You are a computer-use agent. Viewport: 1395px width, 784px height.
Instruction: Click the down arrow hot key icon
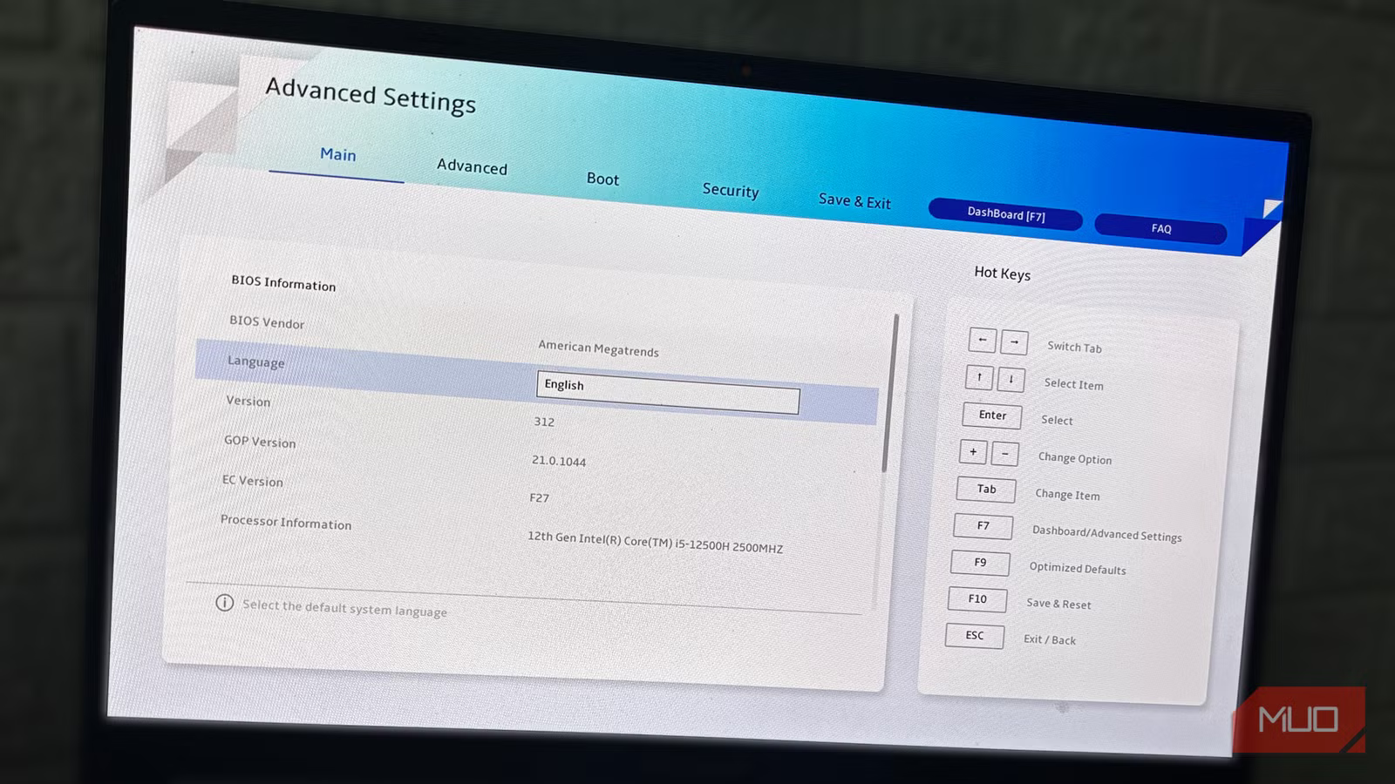[1011, 379]
